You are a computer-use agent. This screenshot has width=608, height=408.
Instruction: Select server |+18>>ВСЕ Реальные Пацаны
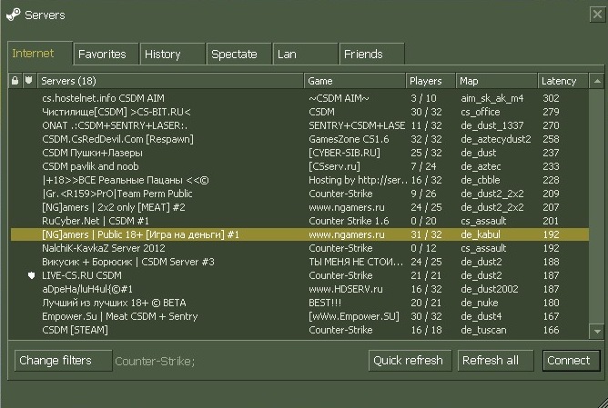coord(299,180)
